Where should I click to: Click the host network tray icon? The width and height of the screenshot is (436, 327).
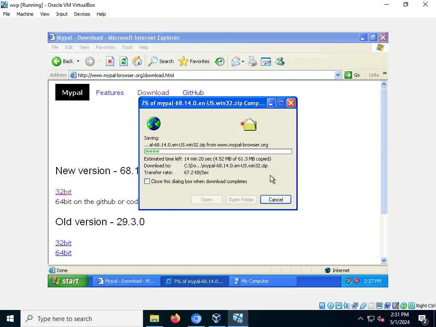coord(371,318)
